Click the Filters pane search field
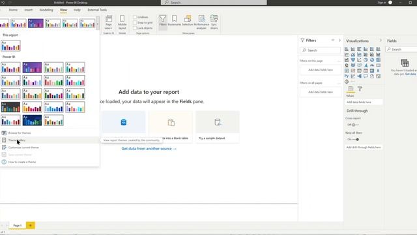 coord(320,50)
